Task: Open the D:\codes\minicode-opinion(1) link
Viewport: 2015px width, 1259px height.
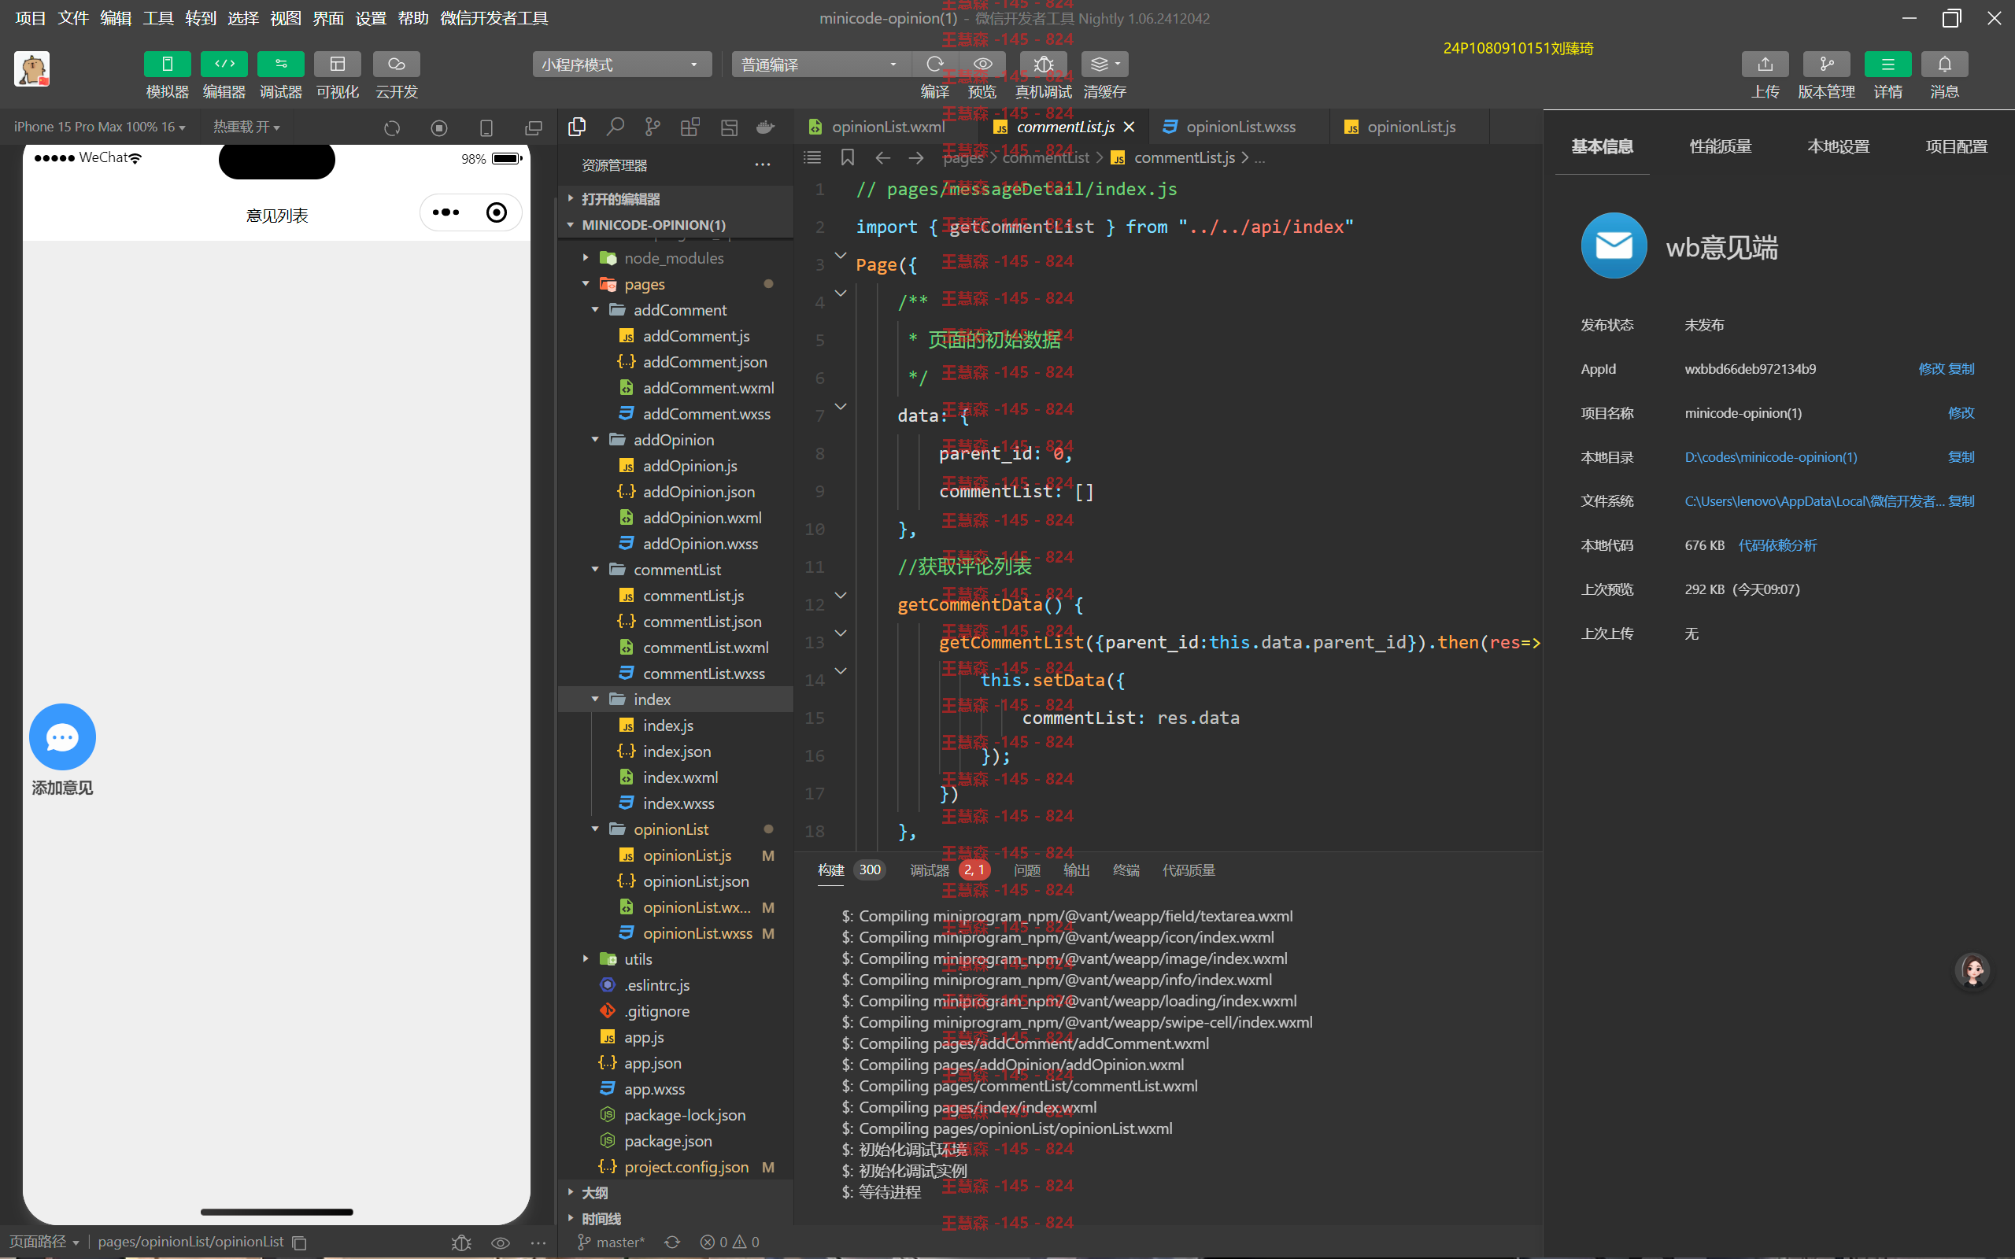Action: pyautogui.click(x=1771, y=457)
